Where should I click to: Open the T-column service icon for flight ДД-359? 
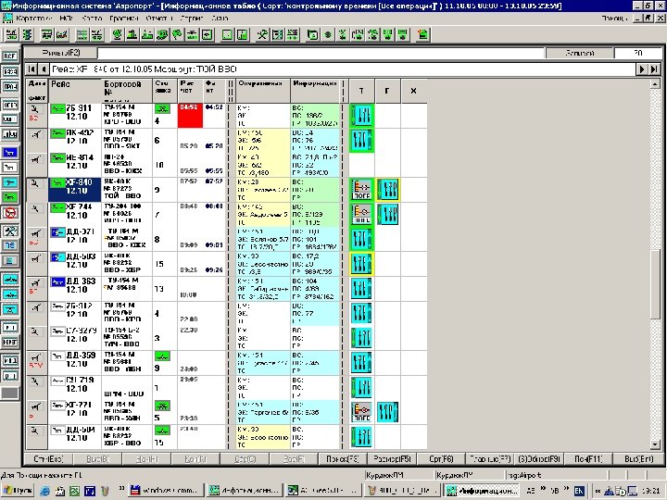point(361,363)
